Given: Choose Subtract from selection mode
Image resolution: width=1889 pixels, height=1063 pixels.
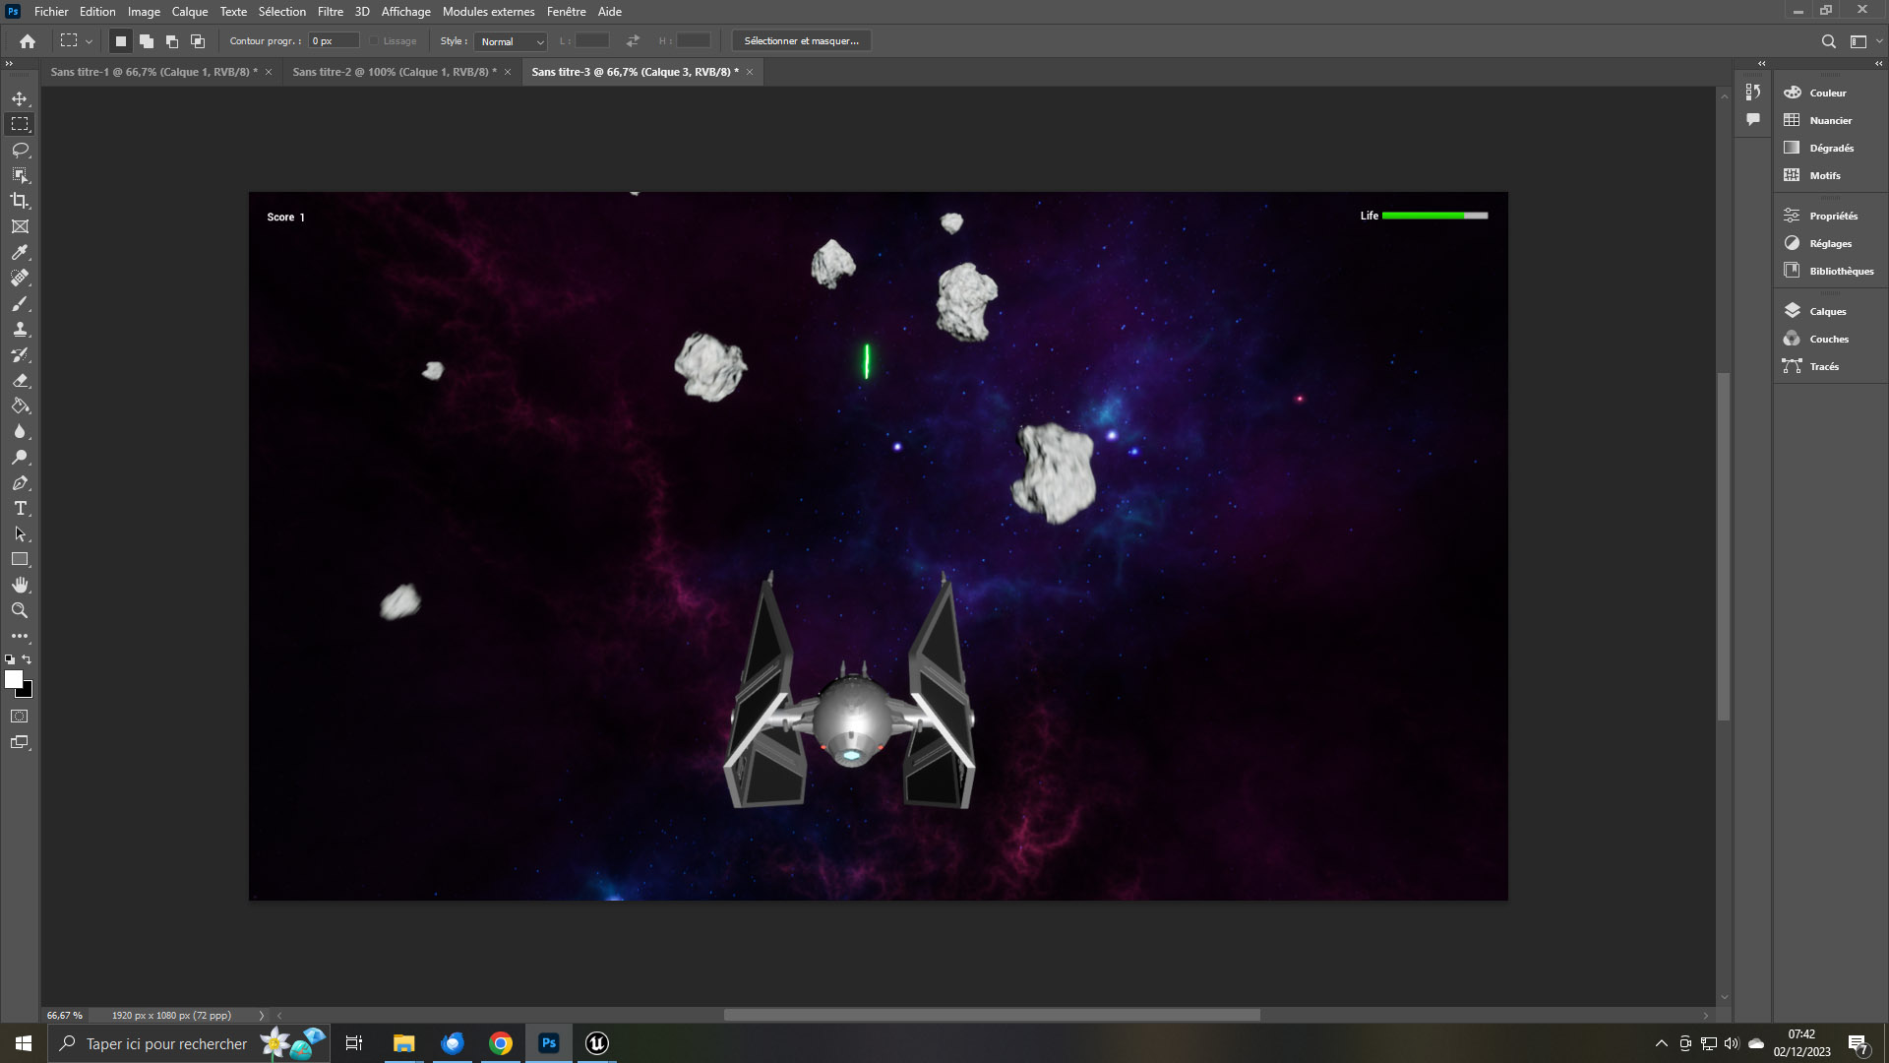Looking at the screenshot, I should 172,41.
